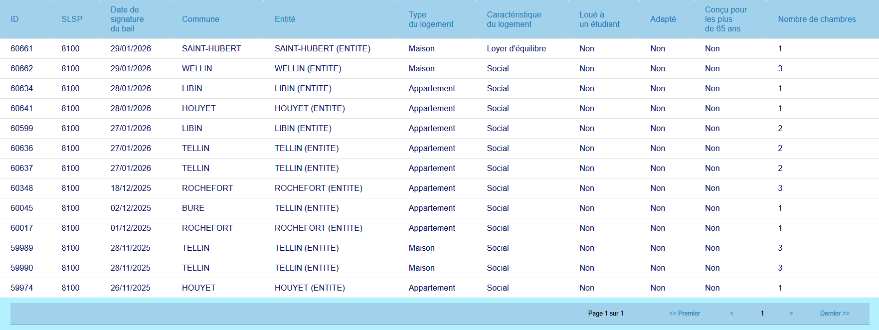The width and height of the screenshot is (879, 330).
Task: Jump to last page with Dernier >>
Action: 834,314
